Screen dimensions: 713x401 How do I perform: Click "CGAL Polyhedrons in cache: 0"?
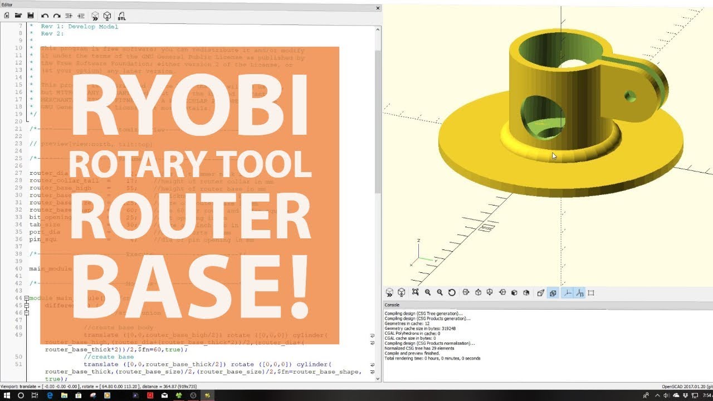pyautogui.click(x=412, y=334)
